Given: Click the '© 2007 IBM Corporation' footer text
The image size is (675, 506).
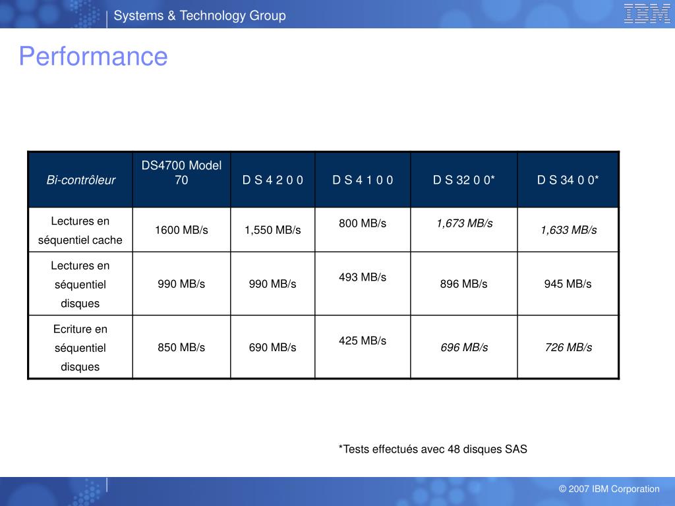Looking at the screenshot, I should (x=609, y=489).
